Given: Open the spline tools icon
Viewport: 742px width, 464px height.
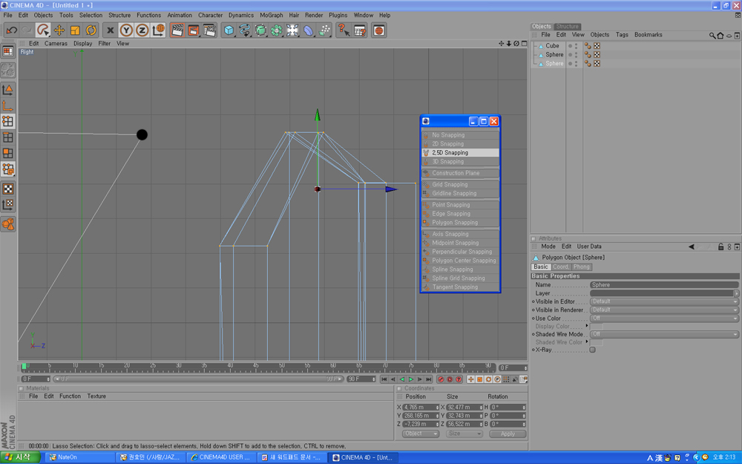Looking at the screenshot, I should pos(245,30).
